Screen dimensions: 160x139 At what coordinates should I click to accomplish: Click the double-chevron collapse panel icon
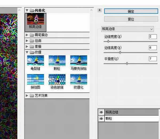(x=100, y=10)
